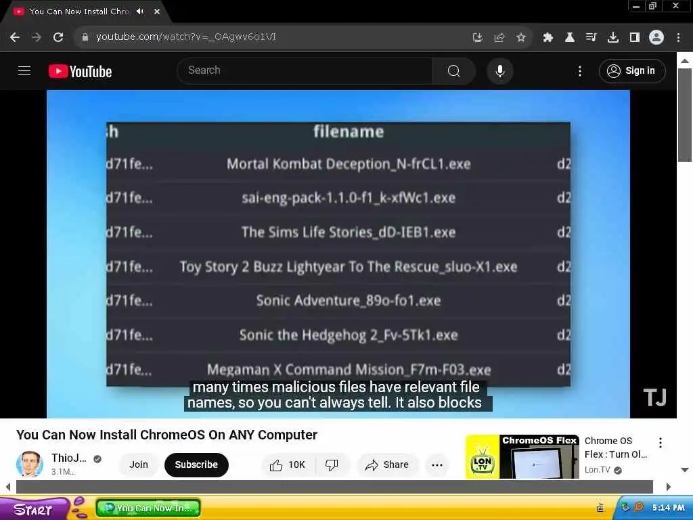Click the horizontal scrollbar right arrow
The image size is (693, 520).
pos(668,487)
